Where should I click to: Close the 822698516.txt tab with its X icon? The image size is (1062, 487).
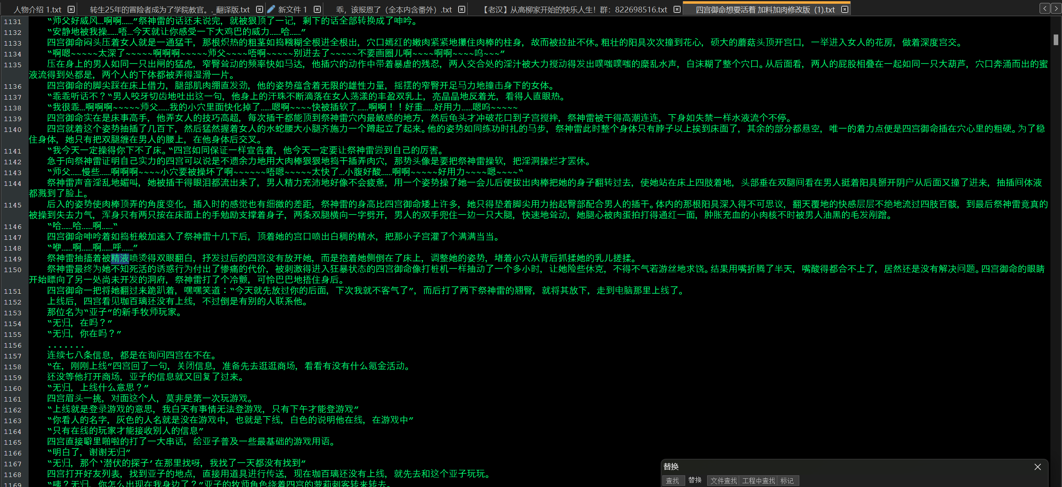pos(677,10)
